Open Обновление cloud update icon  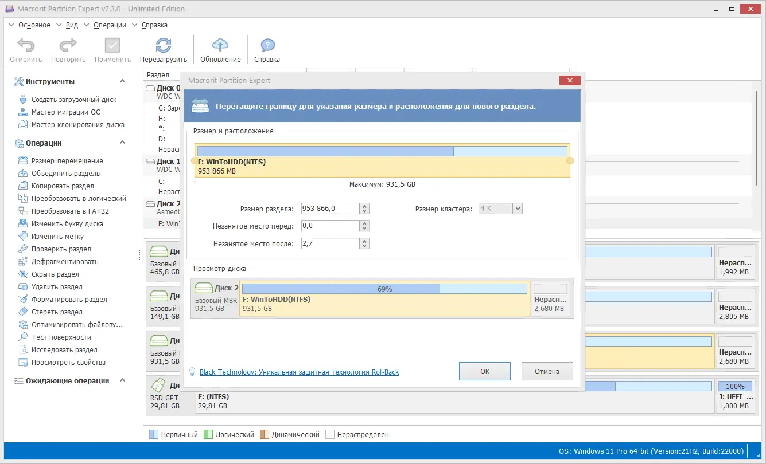click(220, 46)
